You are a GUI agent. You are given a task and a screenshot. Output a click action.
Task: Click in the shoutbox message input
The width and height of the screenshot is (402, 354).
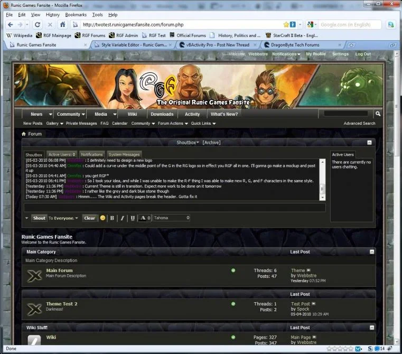[175, 207]
